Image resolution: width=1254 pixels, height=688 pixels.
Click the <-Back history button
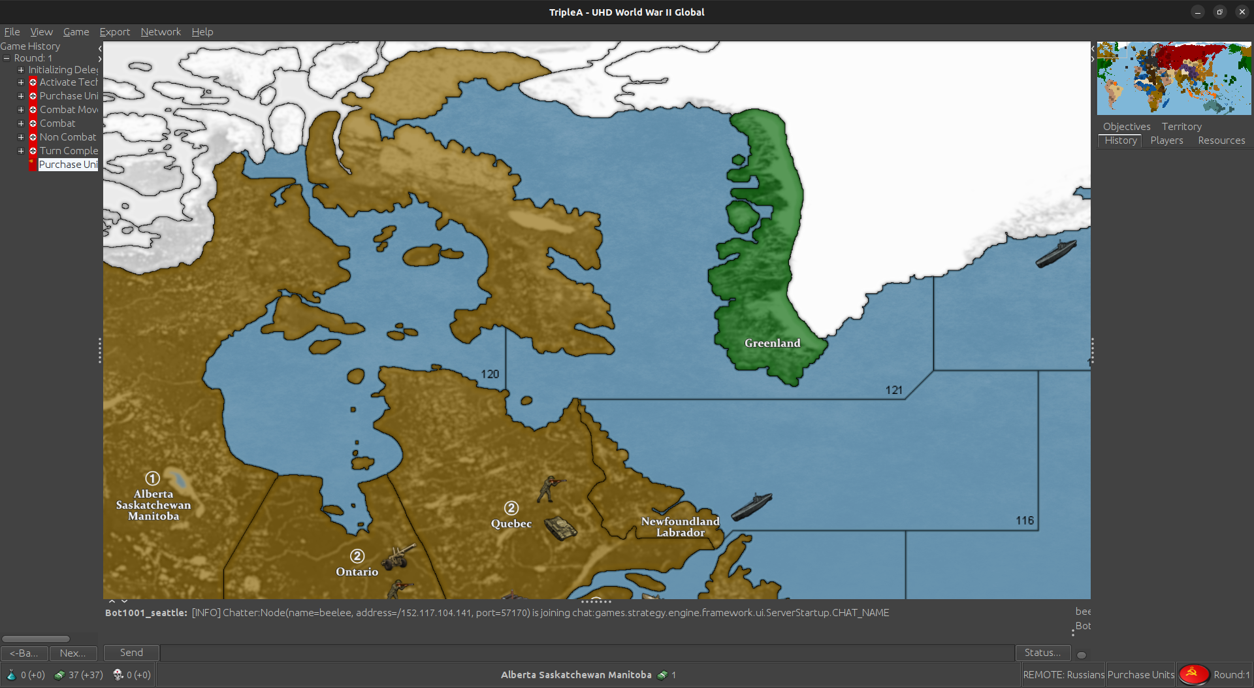pos(24,653)
